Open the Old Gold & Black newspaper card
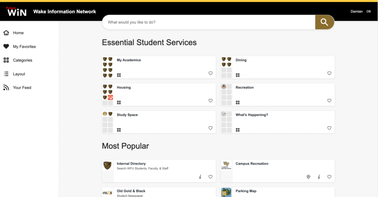The height and width of the screenshot is (197, 378). pyautogui.click(x=159, y=192)
